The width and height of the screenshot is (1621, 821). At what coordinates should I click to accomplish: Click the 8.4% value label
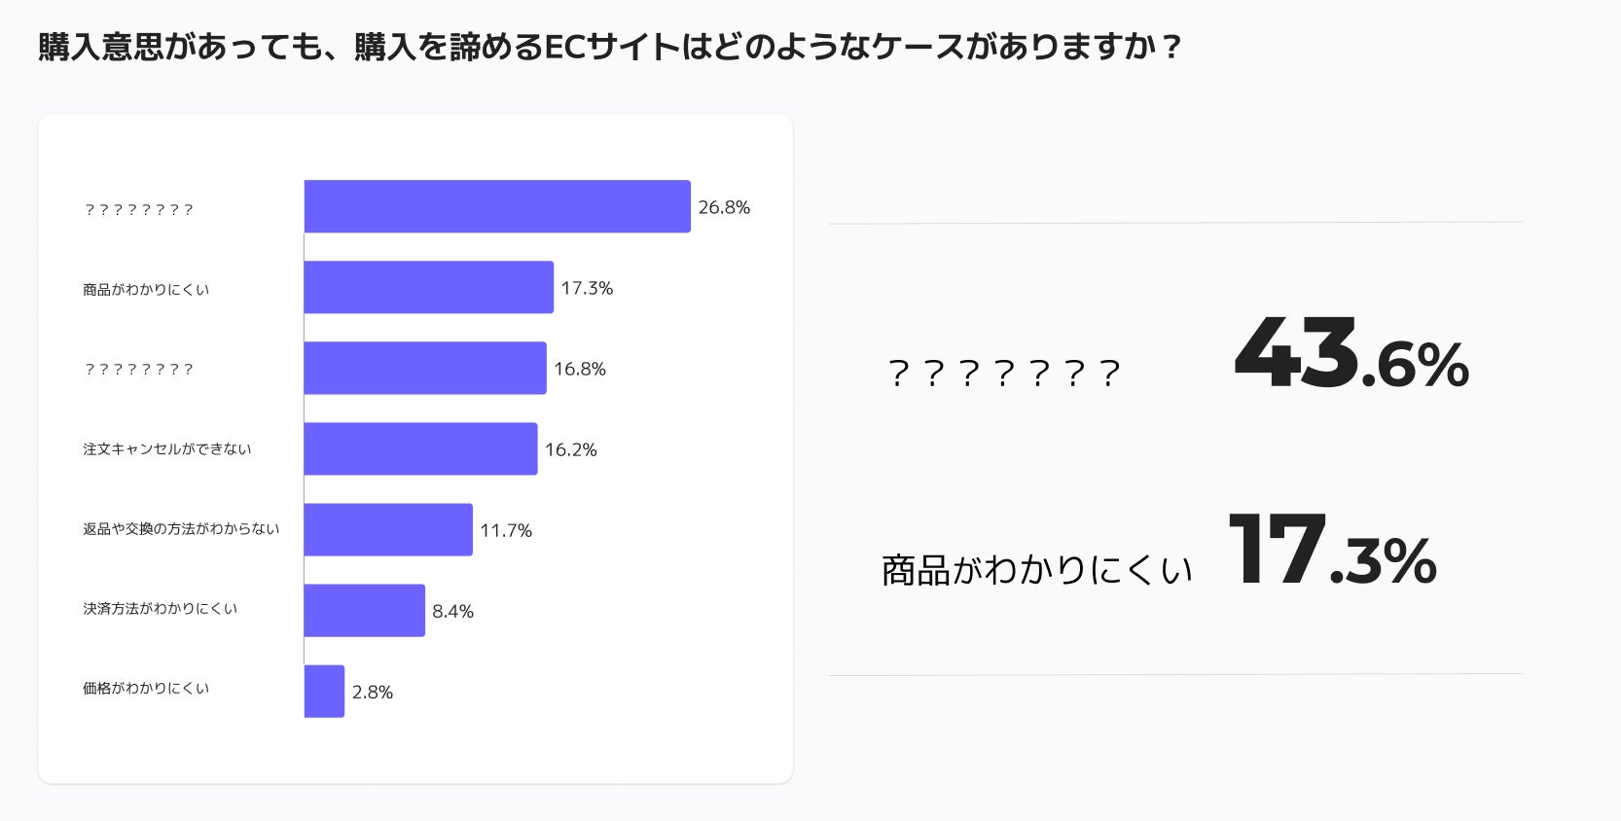452,611
